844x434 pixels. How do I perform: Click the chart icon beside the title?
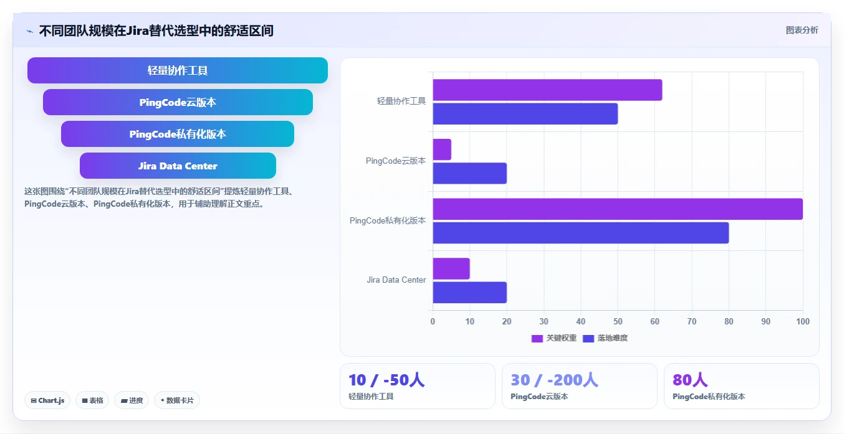29,31
